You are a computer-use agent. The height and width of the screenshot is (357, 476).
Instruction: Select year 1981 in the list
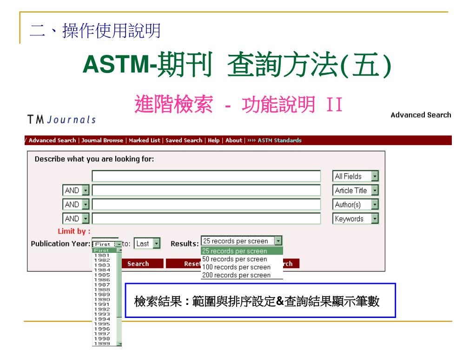point(105,255)
